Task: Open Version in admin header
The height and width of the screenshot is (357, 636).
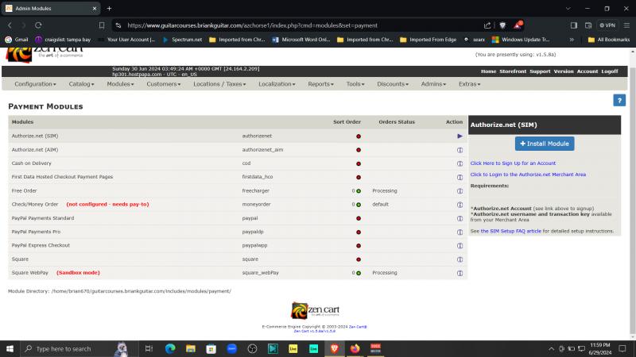Action: point(564,71)
